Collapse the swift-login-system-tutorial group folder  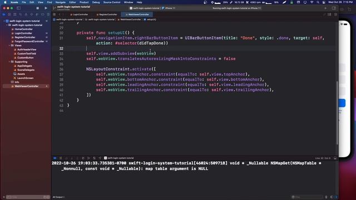coord(7,25)
